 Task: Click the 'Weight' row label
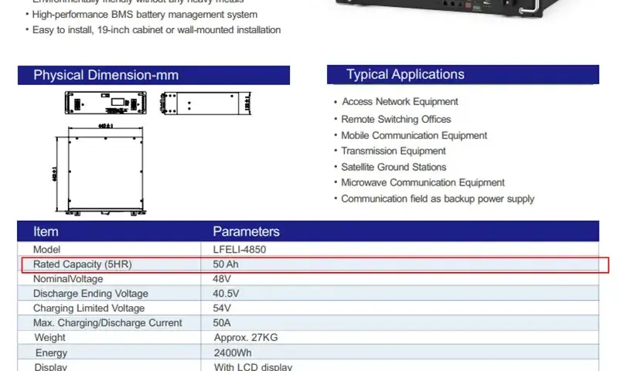pyautogui.click(x=49, y=338)
